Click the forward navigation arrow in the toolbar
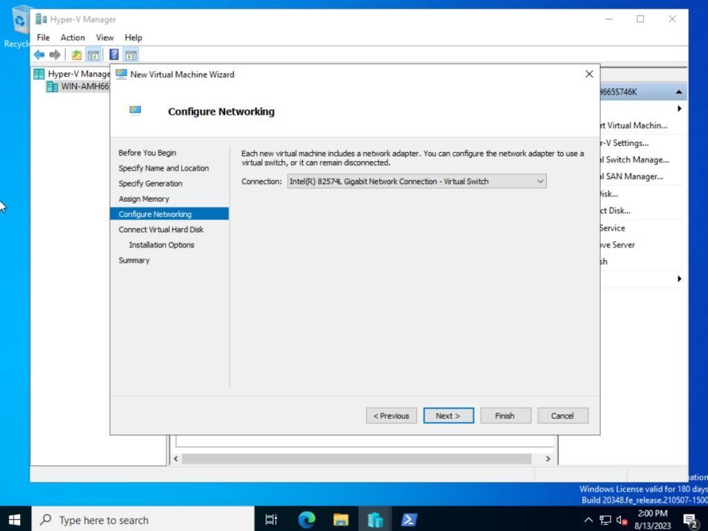 coord(55,55)
